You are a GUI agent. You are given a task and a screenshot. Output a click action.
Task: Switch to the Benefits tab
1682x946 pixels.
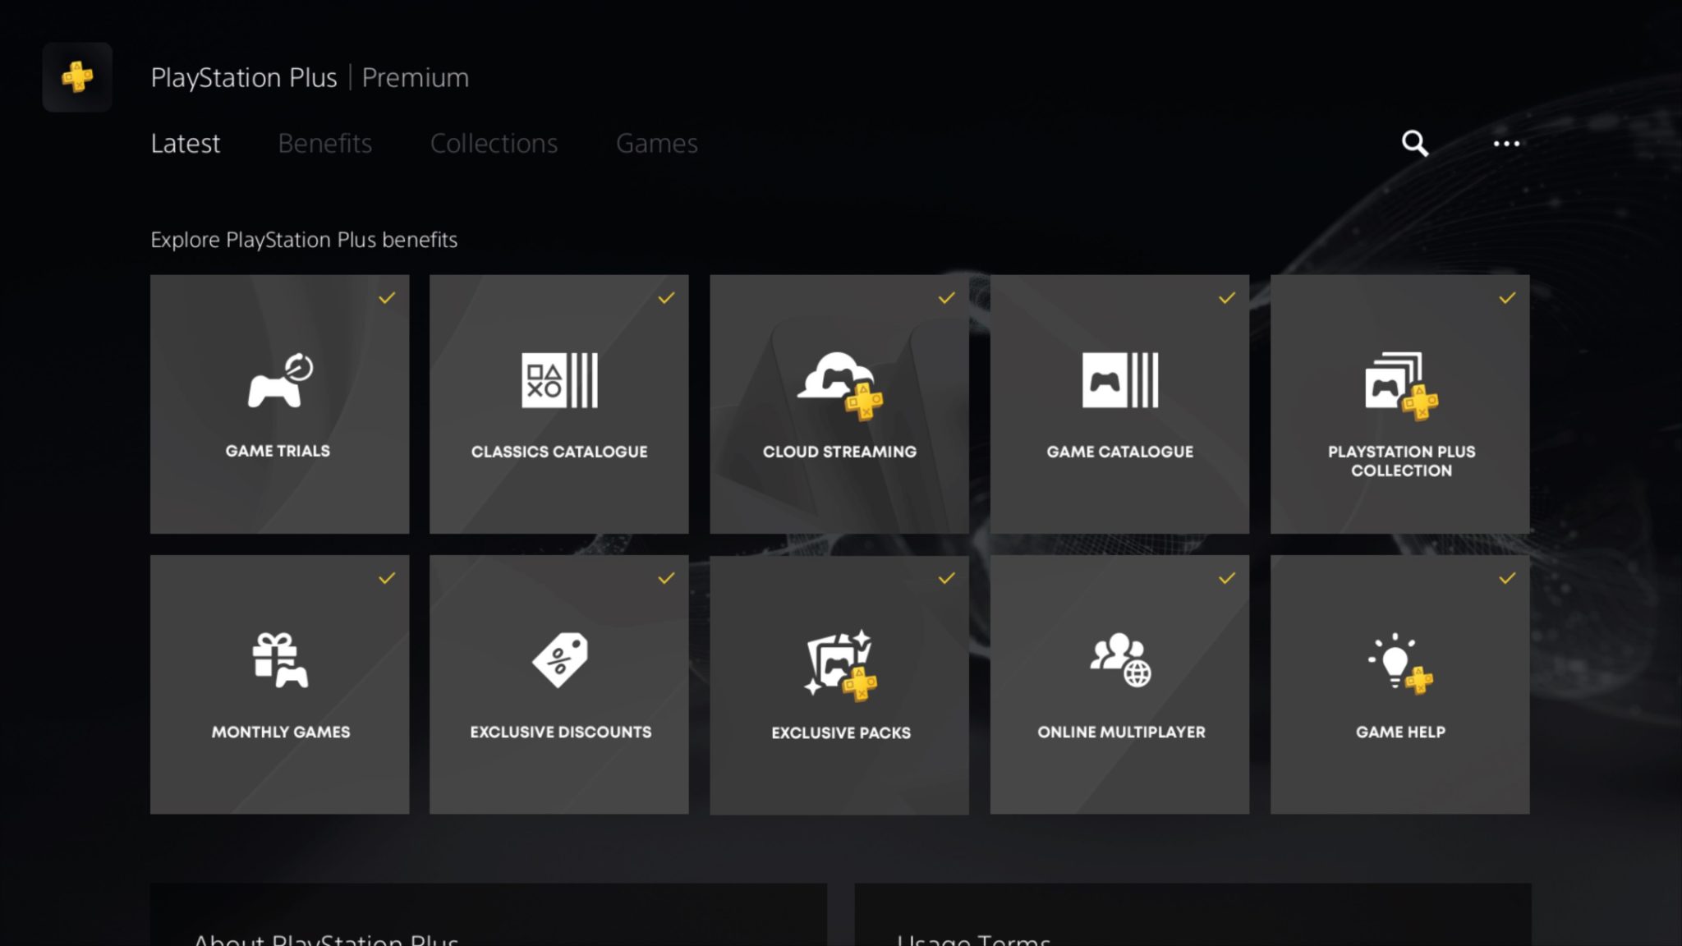[x=325, y=144]
